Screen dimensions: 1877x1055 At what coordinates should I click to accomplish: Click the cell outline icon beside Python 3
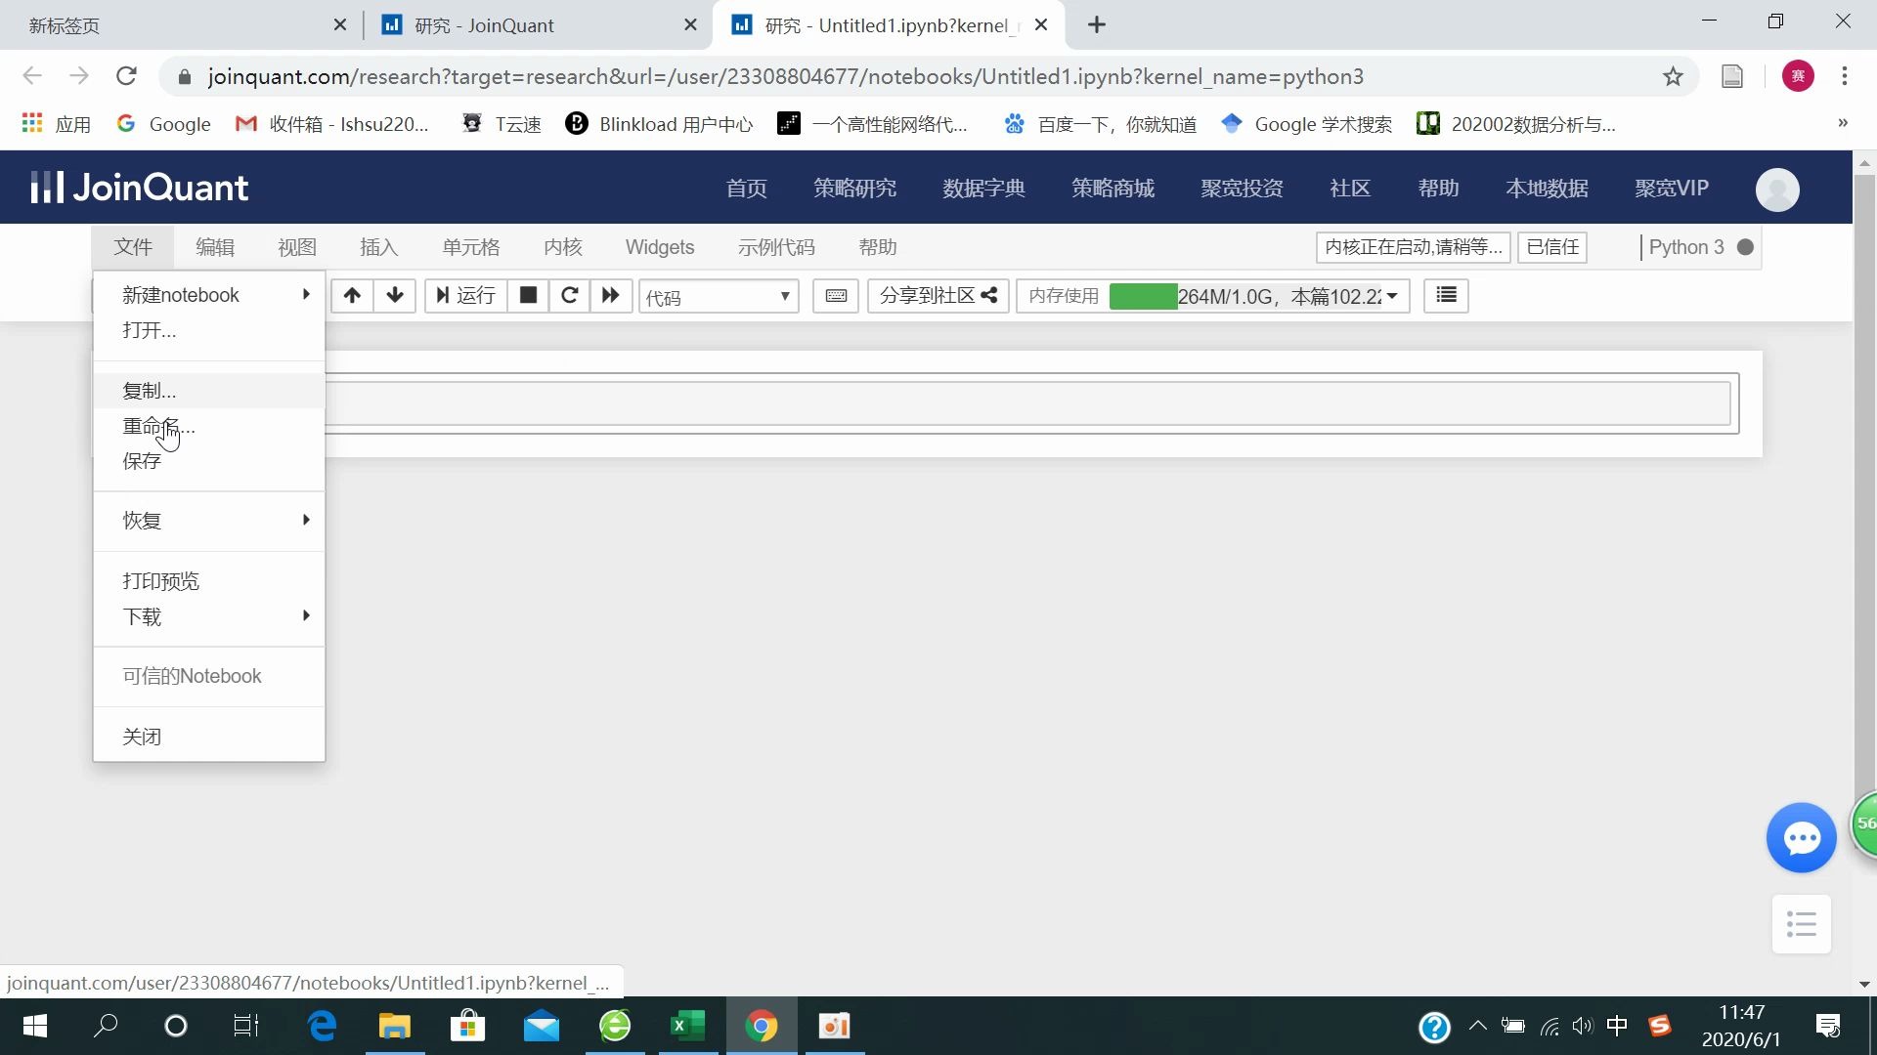pos(1445,295)
